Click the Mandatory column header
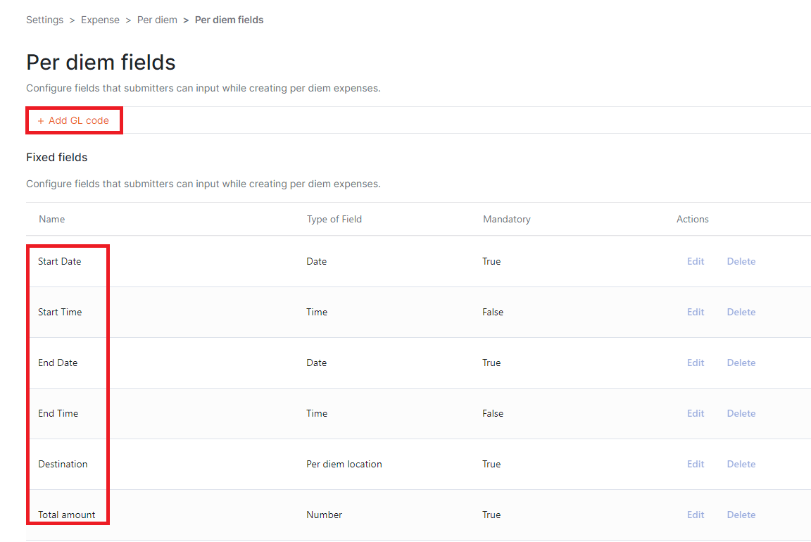811x542 pixels. tap(506, 220)
